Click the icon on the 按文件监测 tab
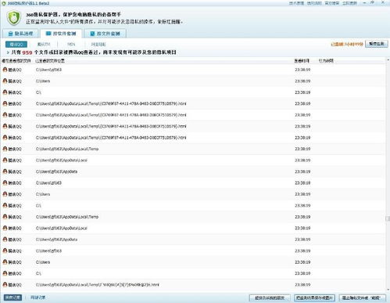 [x=92, y=34]
